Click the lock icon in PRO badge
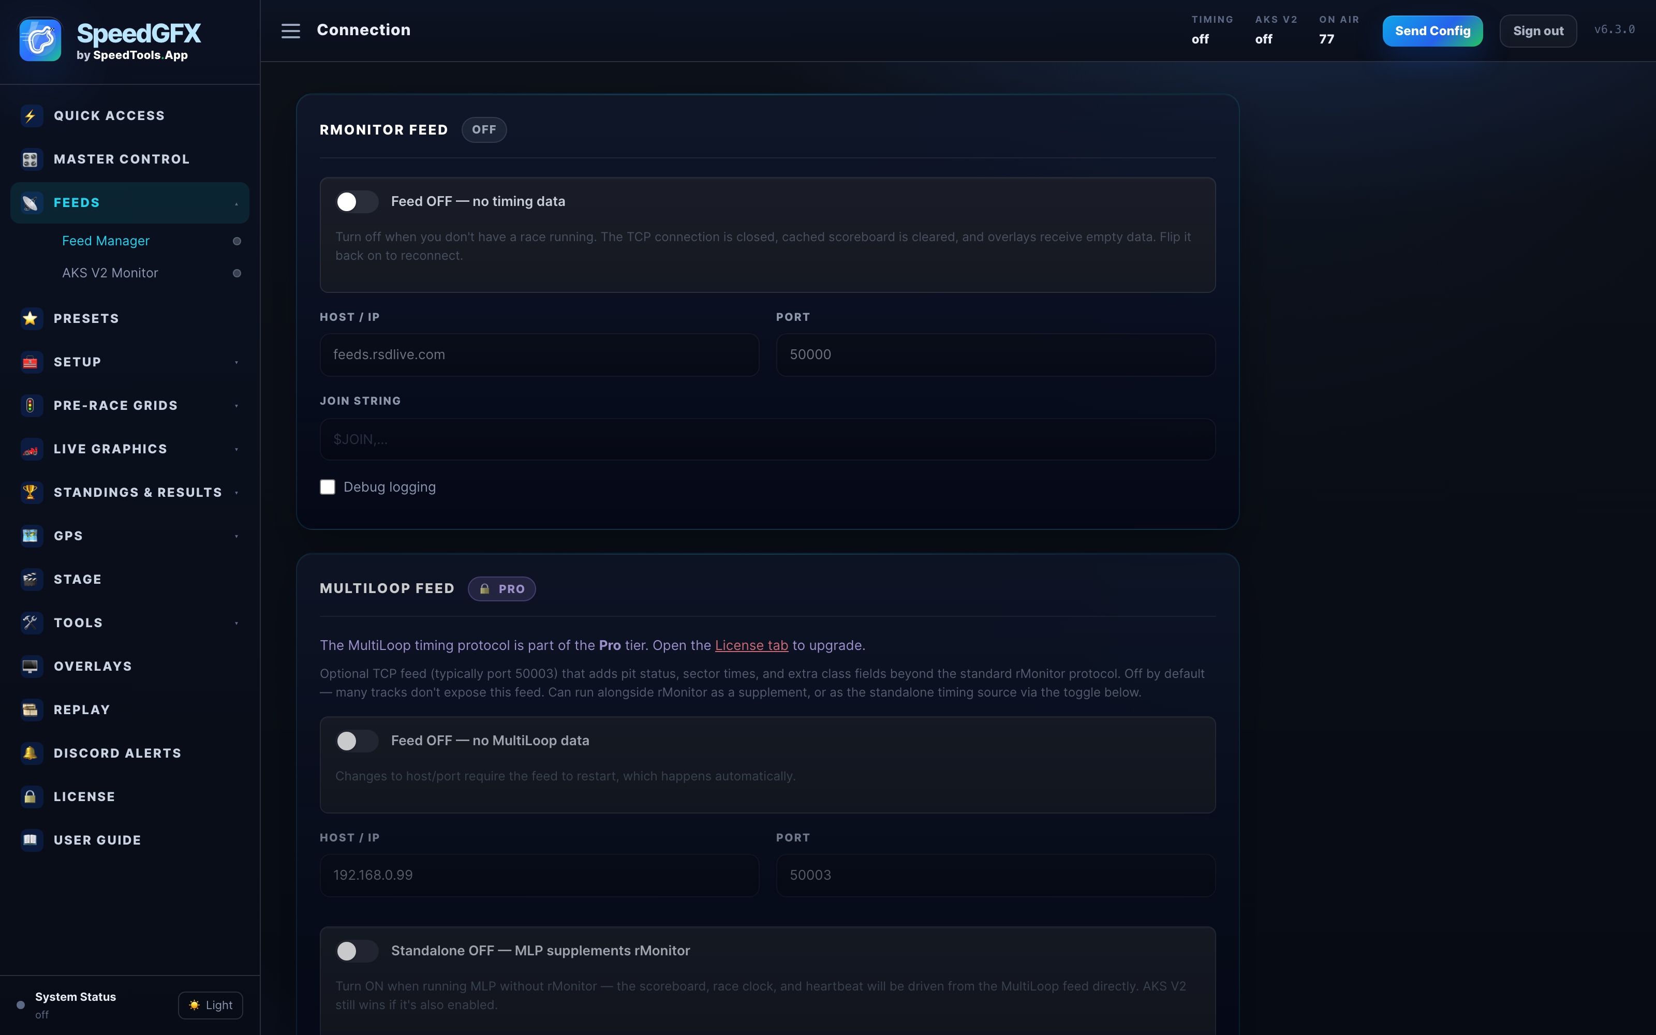1656x1035 pixels. click(484, 589)
